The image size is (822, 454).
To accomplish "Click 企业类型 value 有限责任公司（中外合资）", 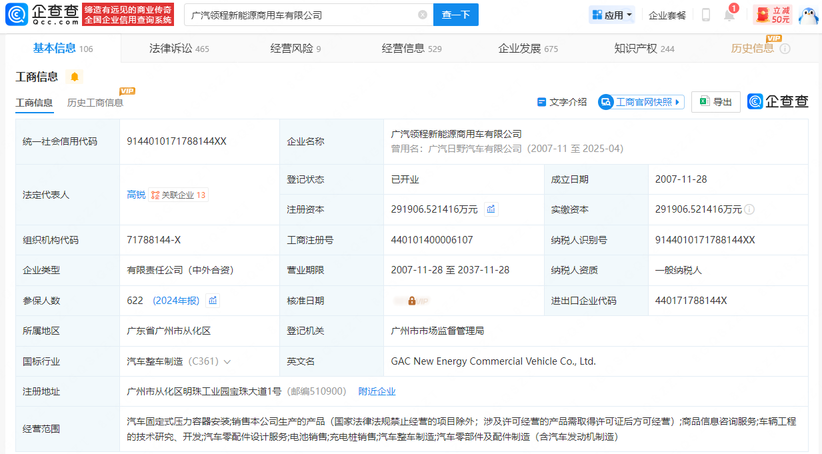I will (180, 270).
